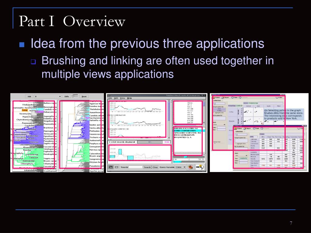Screen dimensions: 311x233
Task: Click the Add button in tree viewer
Action: point(29,96)
